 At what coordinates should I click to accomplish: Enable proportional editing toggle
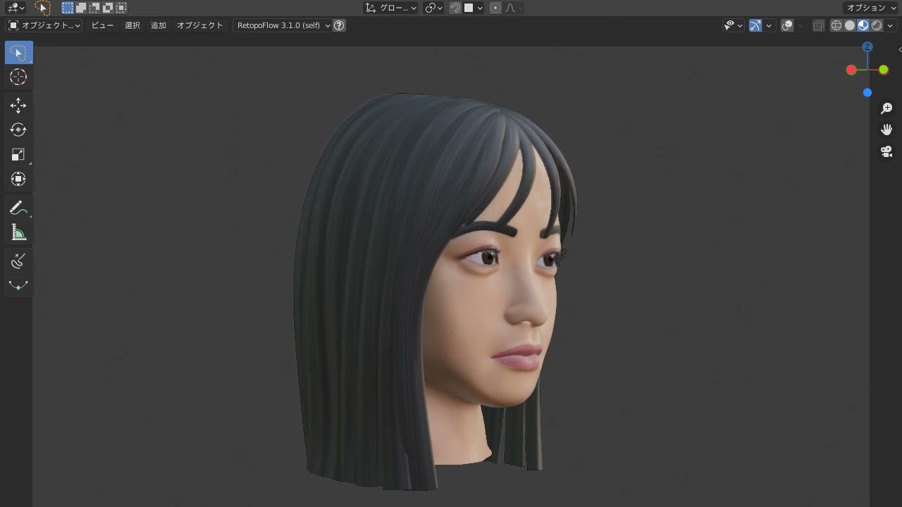point(495,8)
